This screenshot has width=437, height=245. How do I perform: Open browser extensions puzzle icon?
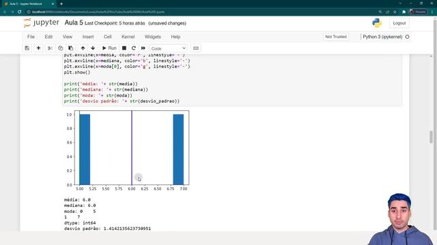point(404,12)
